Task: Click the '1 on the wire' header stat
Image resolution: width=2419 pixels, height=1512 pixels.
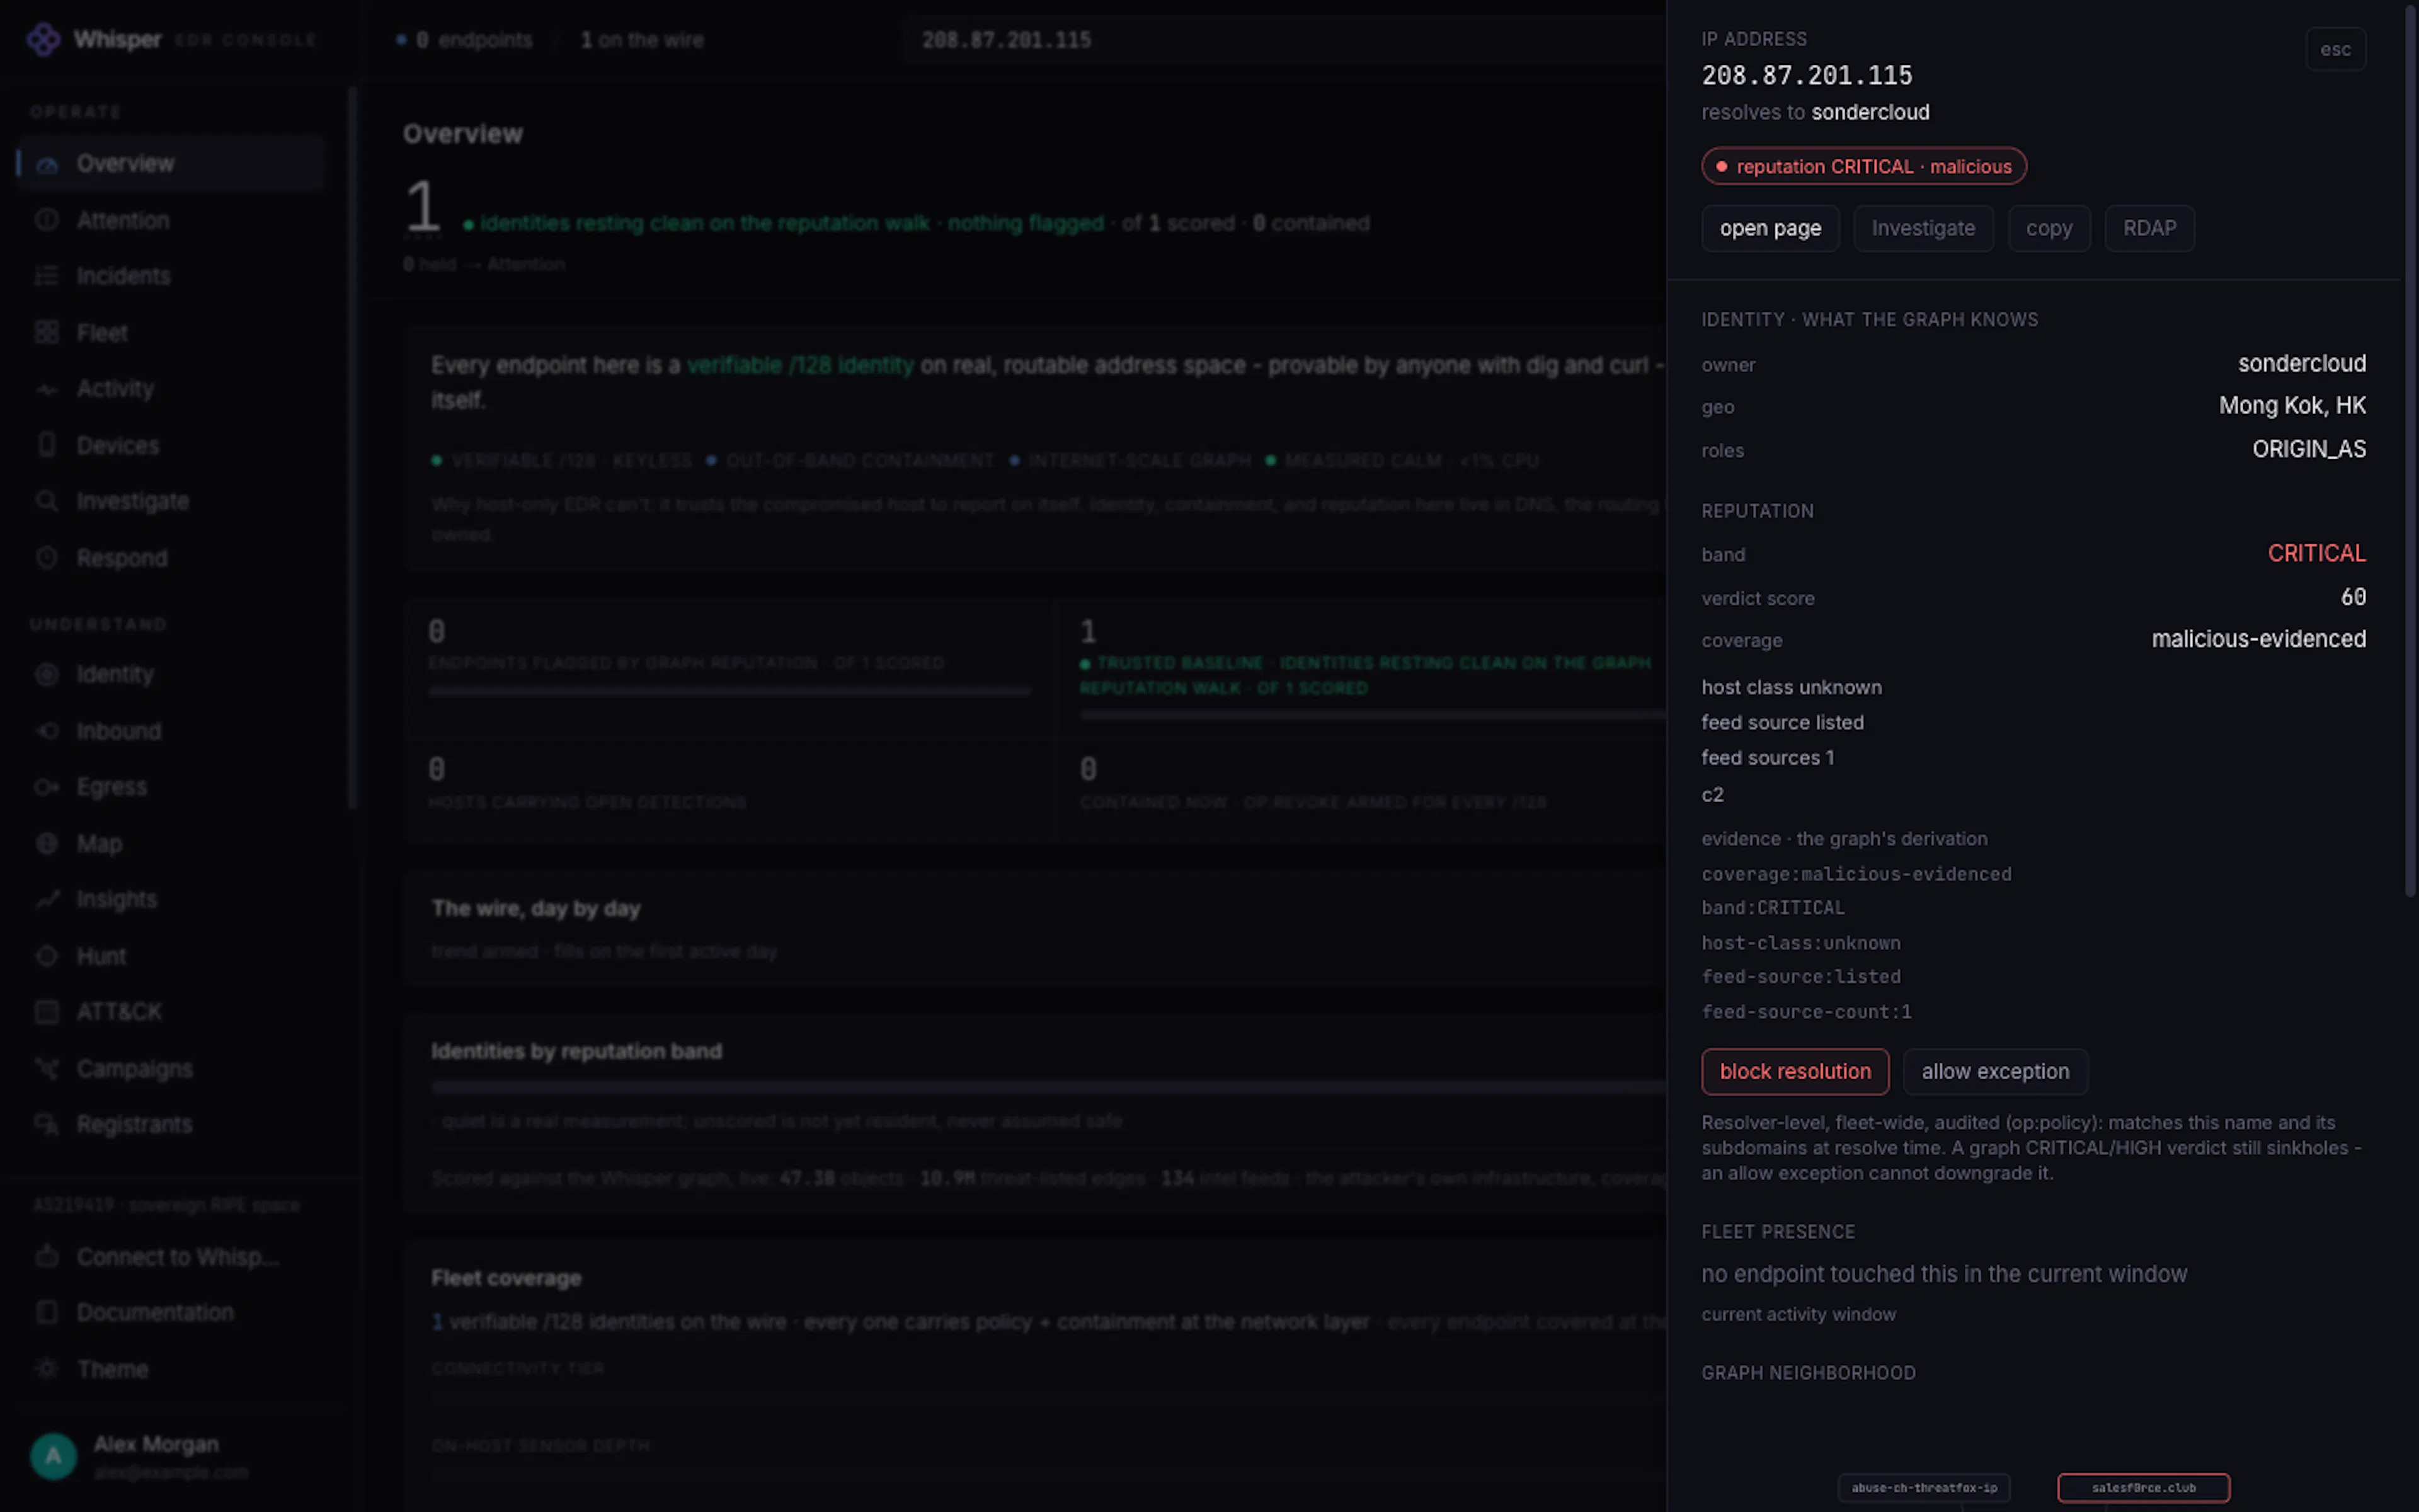Action: tap(642, 40)
